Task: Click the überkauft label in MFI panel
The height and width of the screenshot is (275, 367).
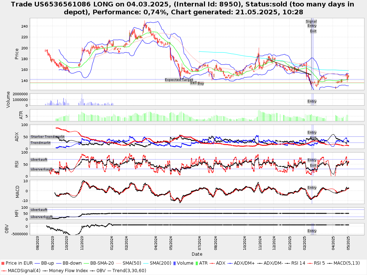Action: (x=39, y=210)
